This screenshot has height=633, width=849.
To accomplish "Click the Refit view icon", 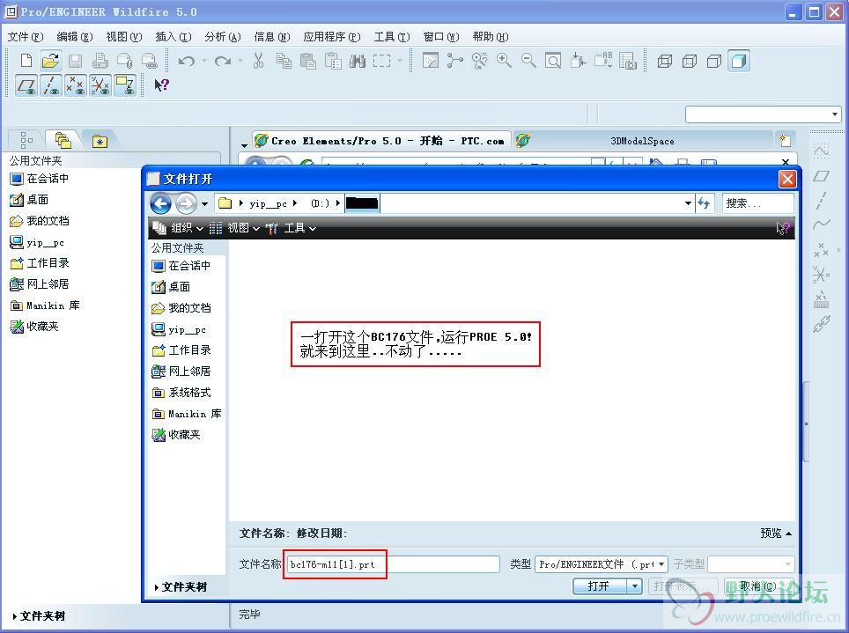I will pos(553,61).
